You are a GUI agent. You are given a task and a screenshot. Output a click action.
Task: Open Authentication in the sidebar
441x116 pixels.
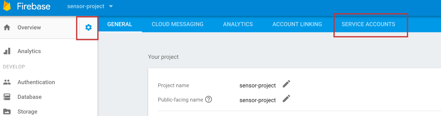(x=36, y=82)
